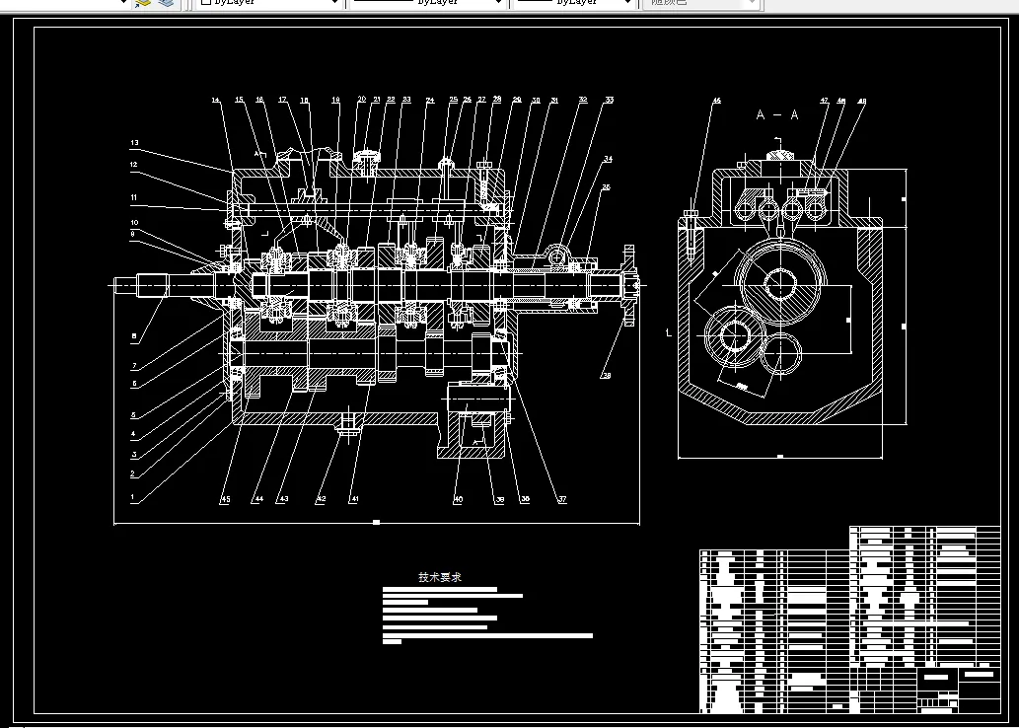
Task: Click part balloon number 40
Action: [x=458, y=500]
